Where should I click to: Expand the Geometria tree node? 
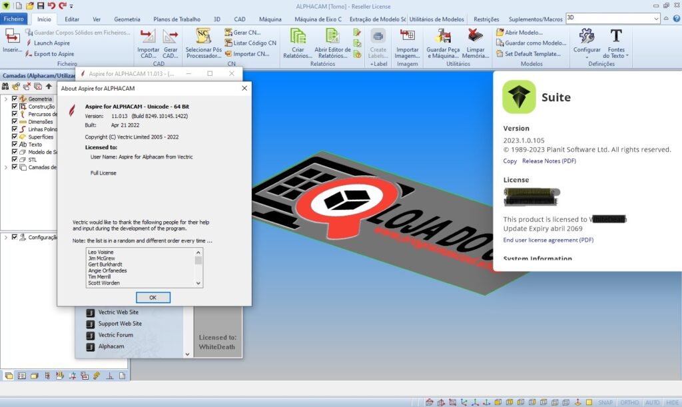pos(6,99)
